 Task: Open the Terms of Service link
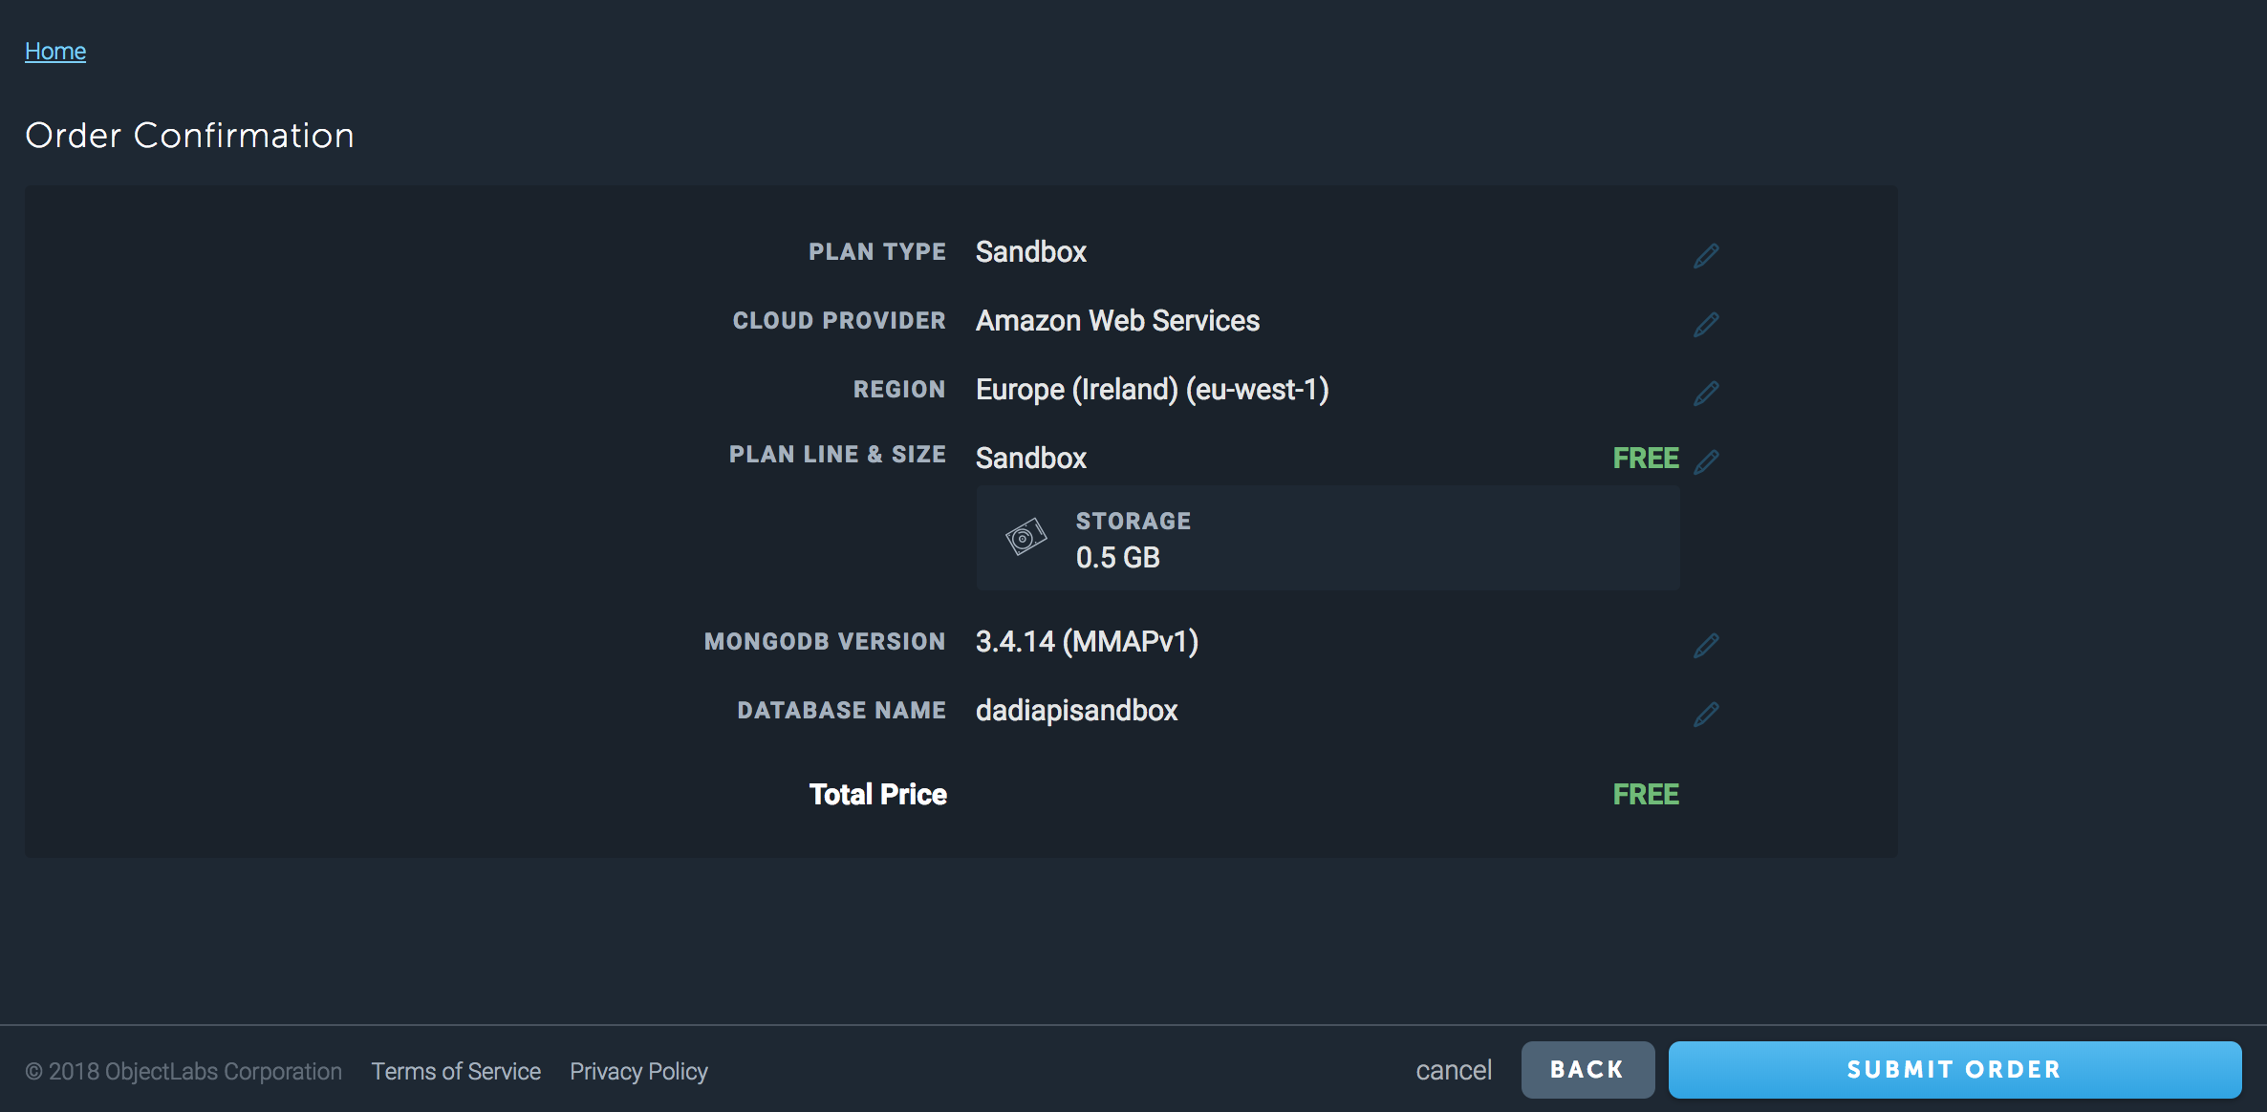click(x=456, y=1072)
